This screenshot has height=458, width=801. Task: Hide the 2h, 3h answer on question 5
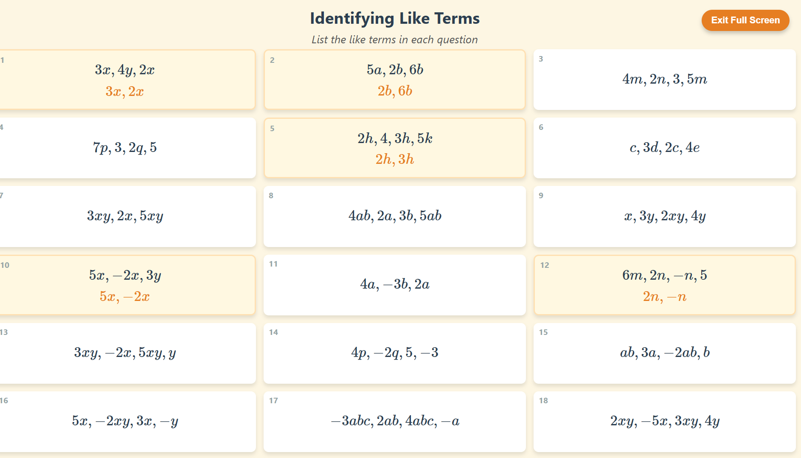(x=395, y=148)
